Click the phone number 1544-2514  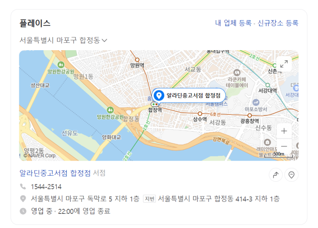coord(46,187)
